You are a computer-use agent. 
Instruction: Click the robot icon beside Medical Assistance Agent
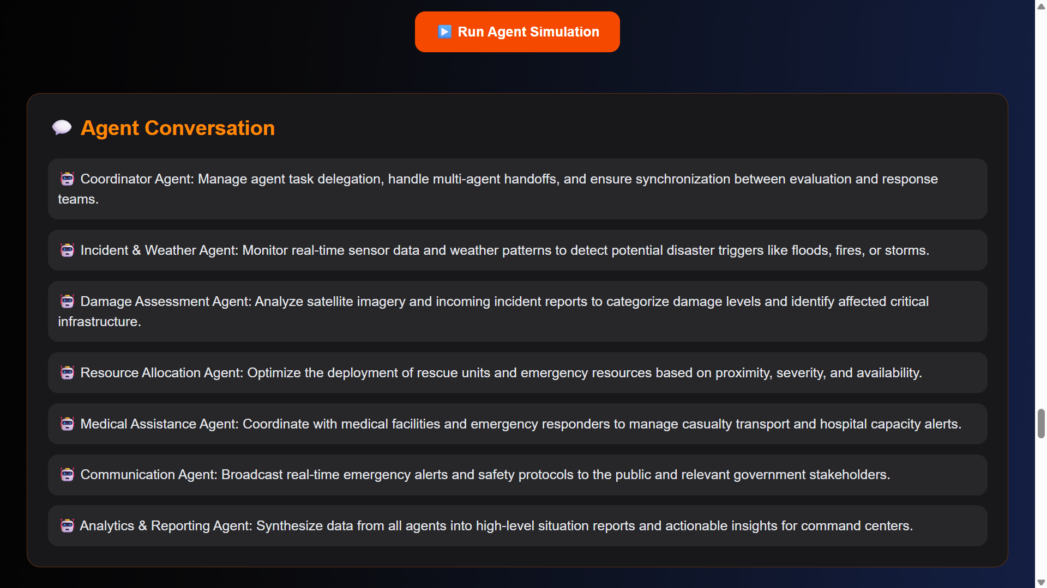pos(67,424)
